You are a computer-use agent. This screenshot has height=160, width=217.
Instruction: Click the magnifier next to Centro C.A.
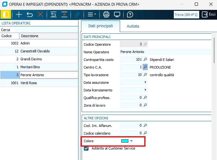pyautogui.click(x=145, y=67)
